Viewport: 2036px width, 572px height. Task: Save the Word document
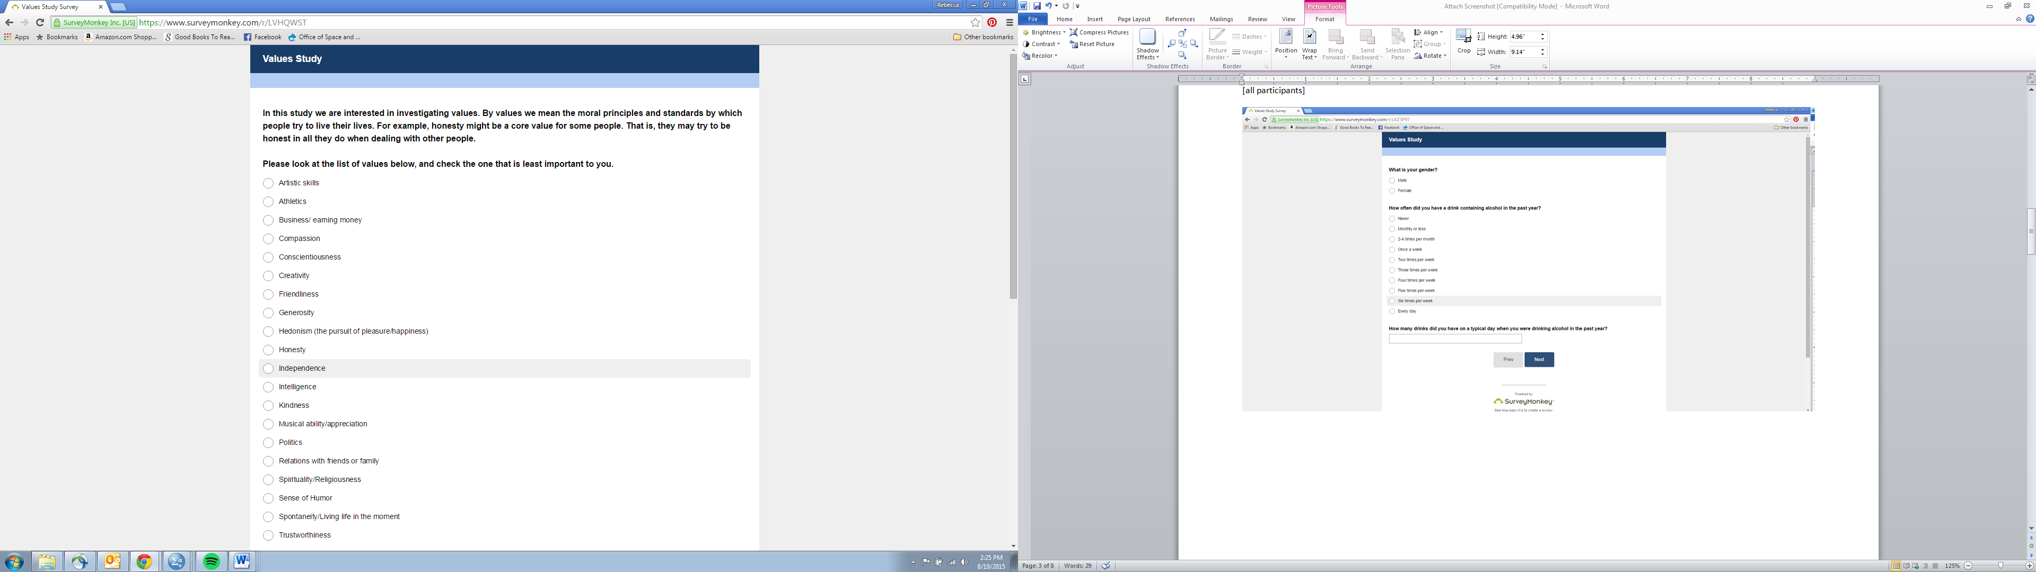click(1037, 6)
